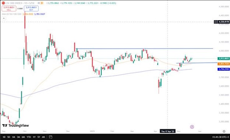Select the All time range
Viewport: 230px width, 140px height.
(x=43, y=137)
